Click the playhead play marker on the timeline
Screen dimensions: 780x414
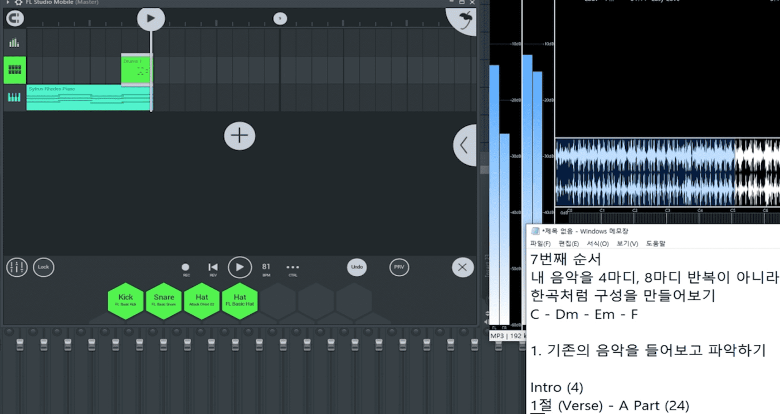tap(151, 18)
